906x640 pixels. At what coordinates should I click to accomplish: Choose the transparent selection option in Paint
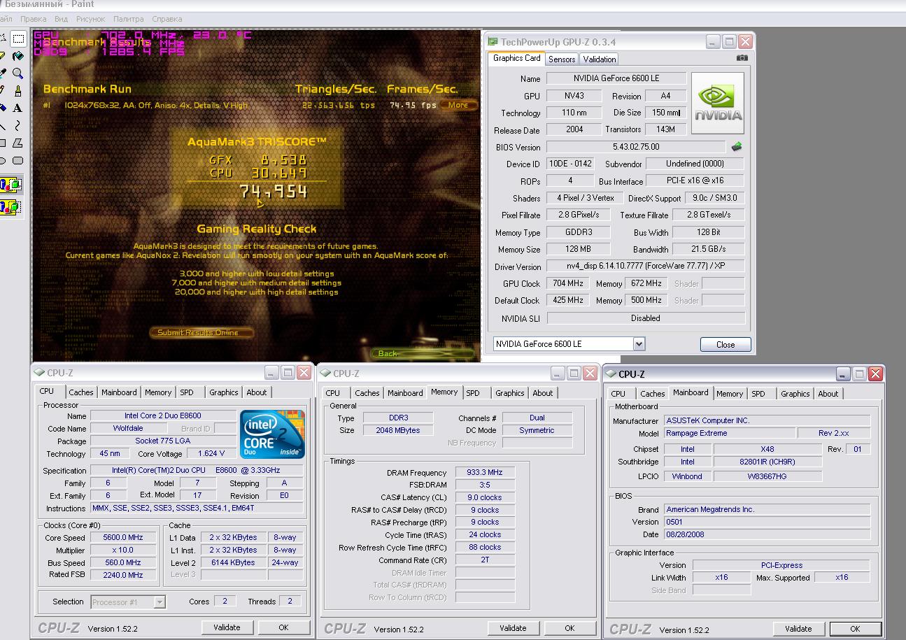click(11, 207)
